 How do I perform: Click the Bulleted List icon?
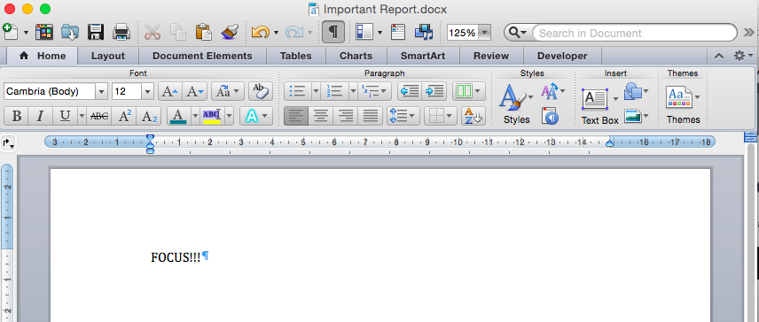297,91
